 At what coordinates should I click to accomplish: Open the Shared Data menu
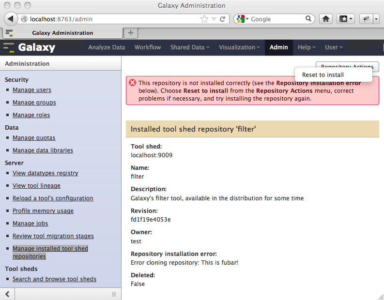(x=190, y=47)
